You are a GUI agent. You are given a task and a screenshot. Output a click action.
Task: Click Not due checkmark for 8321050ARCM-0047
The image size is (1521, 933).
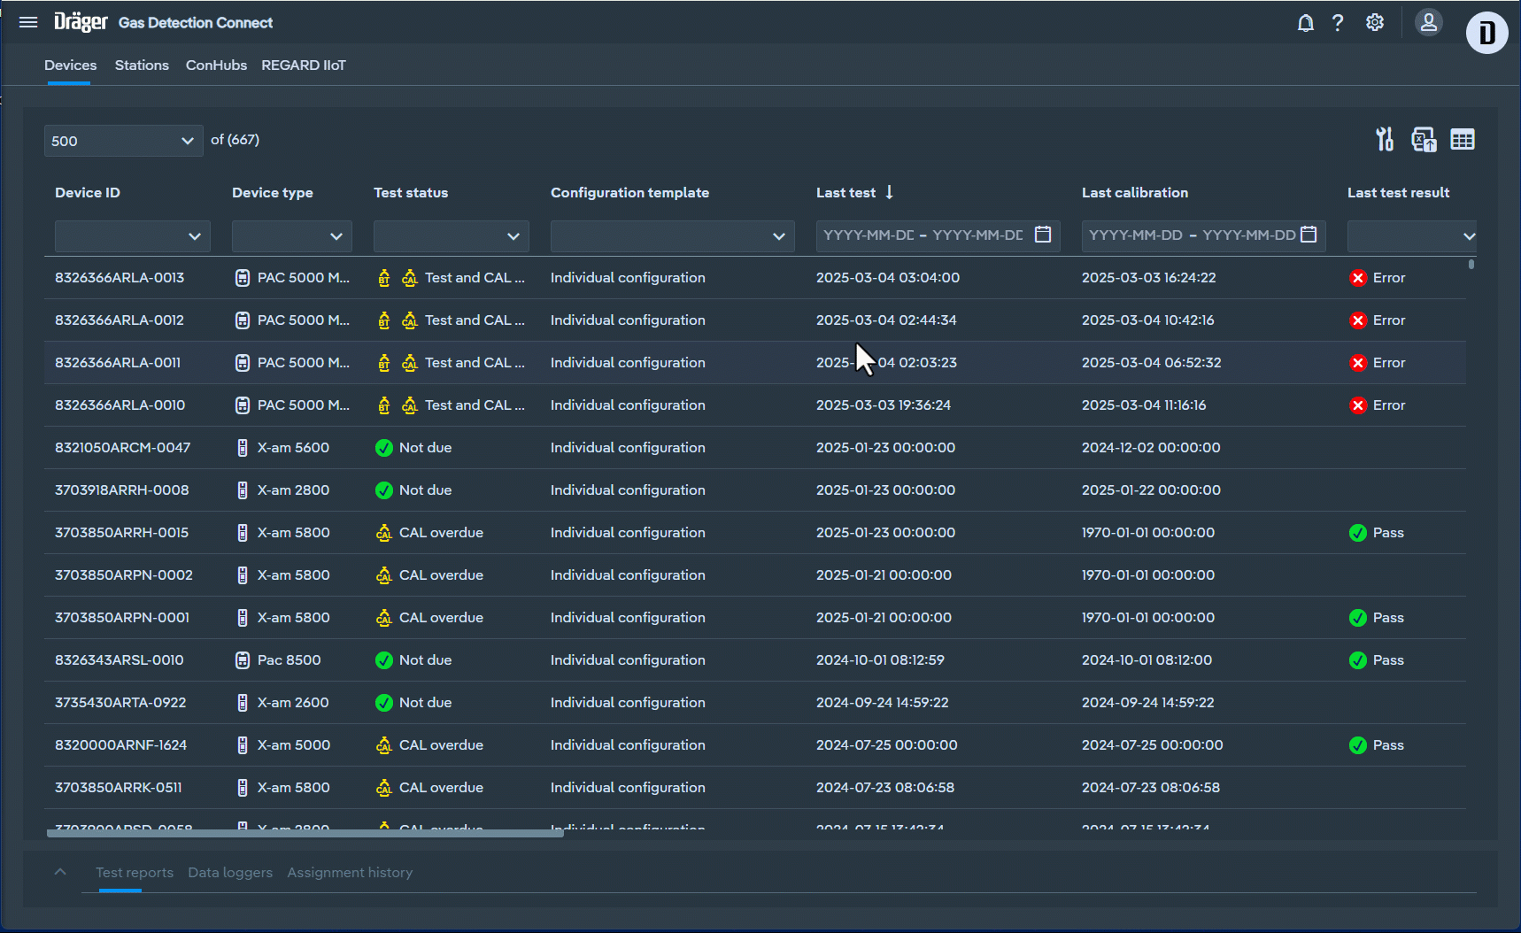click(x=383, y=448)
